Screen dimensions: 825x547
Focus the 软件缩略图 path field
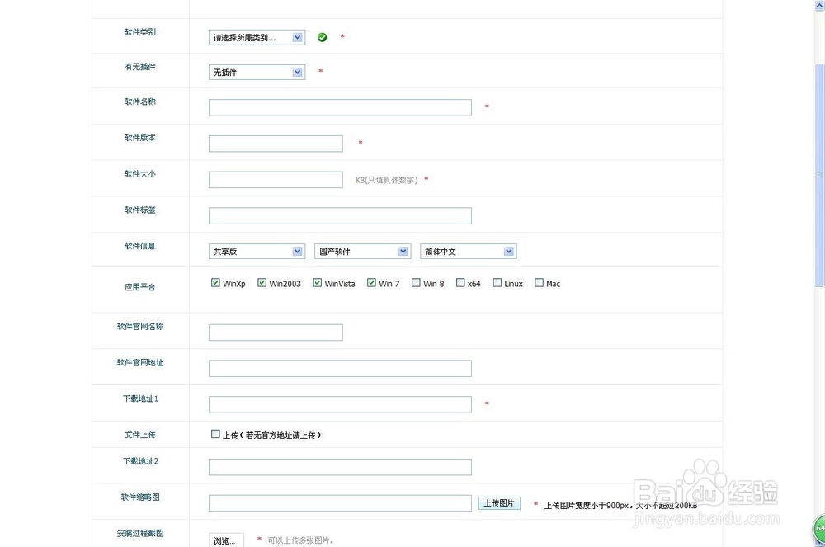[x=340, y=502]
